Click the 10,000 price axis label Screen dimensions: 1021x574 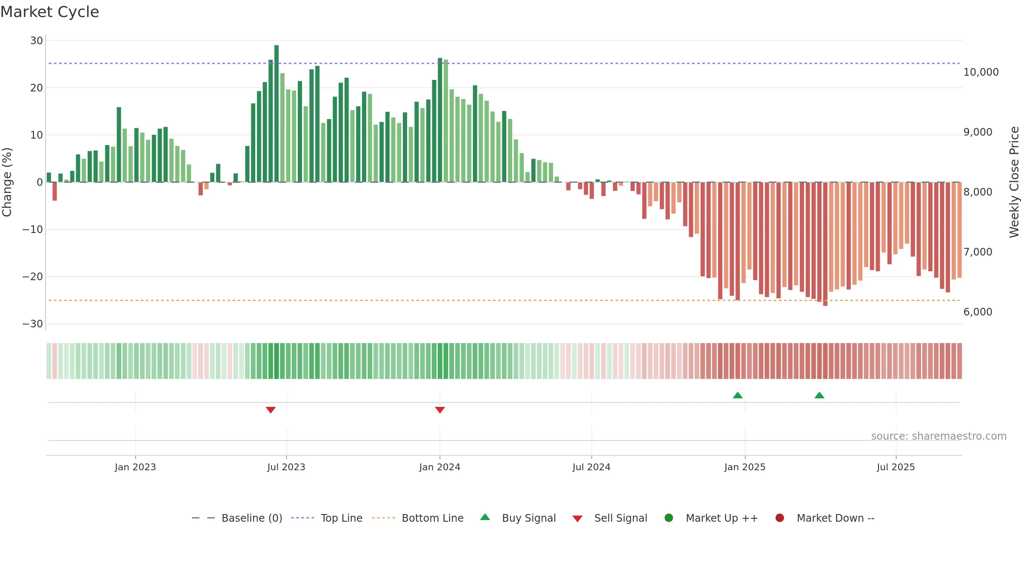point(981,72)
